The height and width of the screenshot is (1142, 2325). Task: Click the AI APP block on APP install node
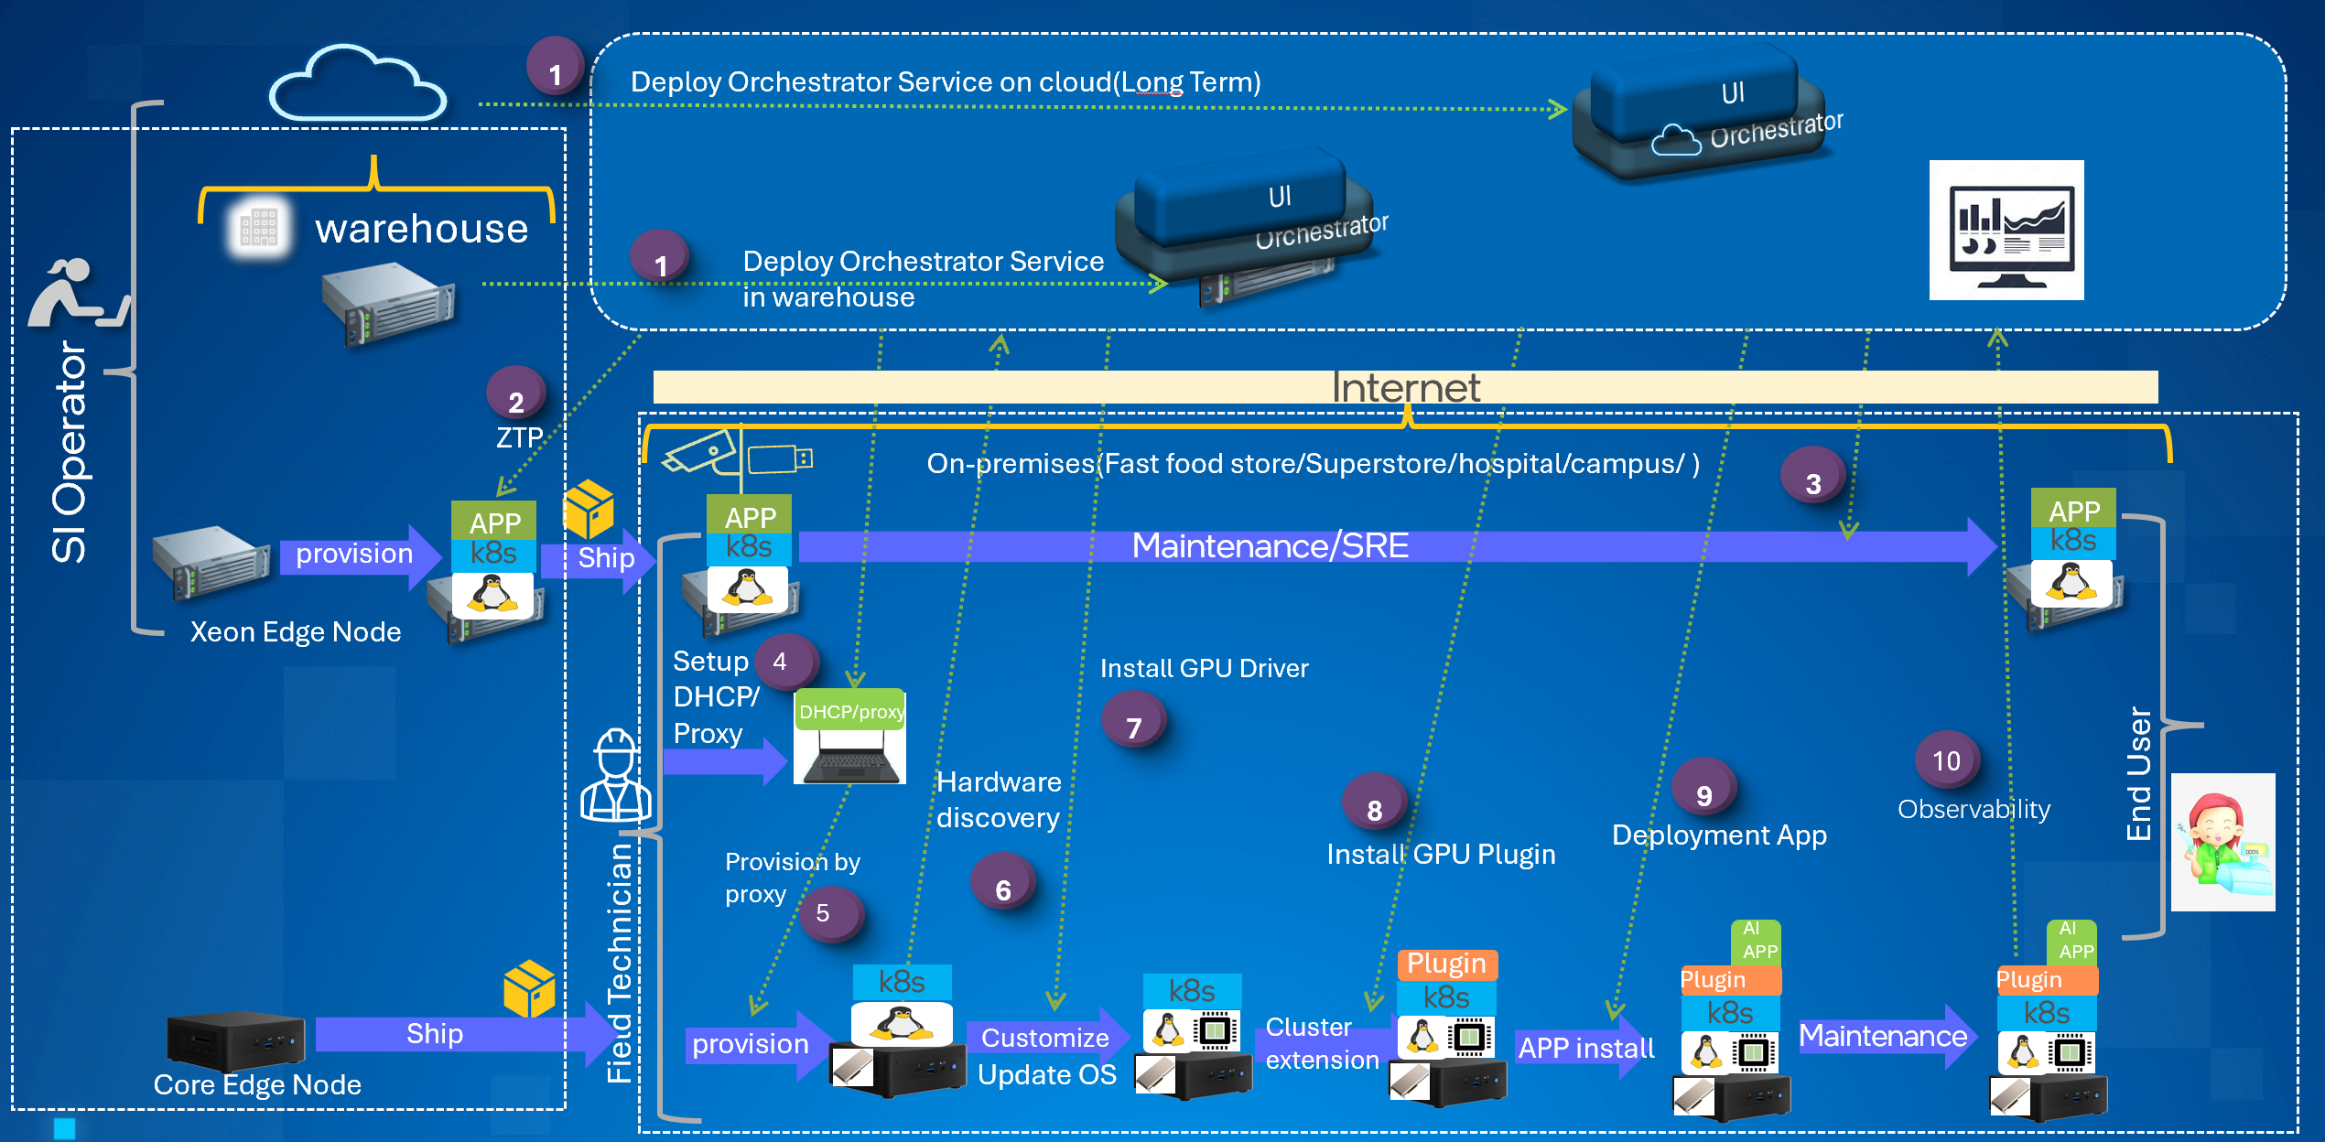pyautogui.click(x=1756, y=943)
